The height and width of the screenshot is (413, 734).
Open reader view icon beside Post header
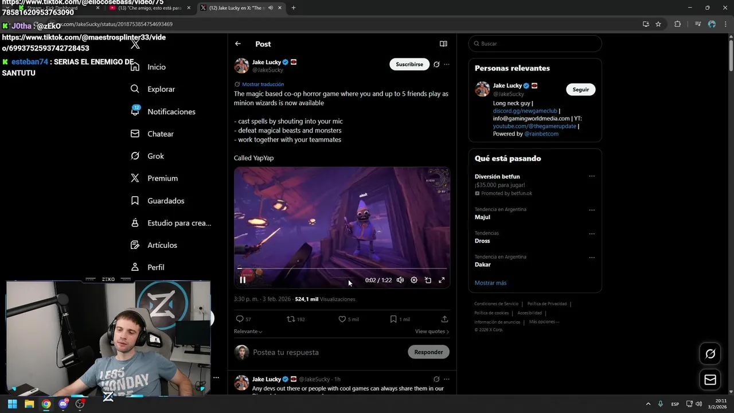[x=443, y=44]
